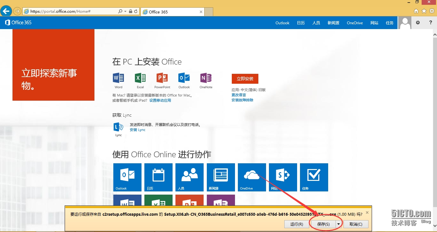Click the OneNote icon in install section

pyautogui.click(x=206, y=78)
